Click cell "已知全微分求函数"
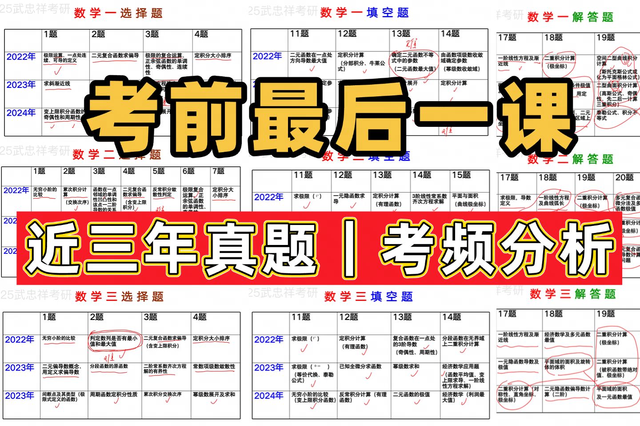This screenshot has height=426, width=640. click(360, 367)
